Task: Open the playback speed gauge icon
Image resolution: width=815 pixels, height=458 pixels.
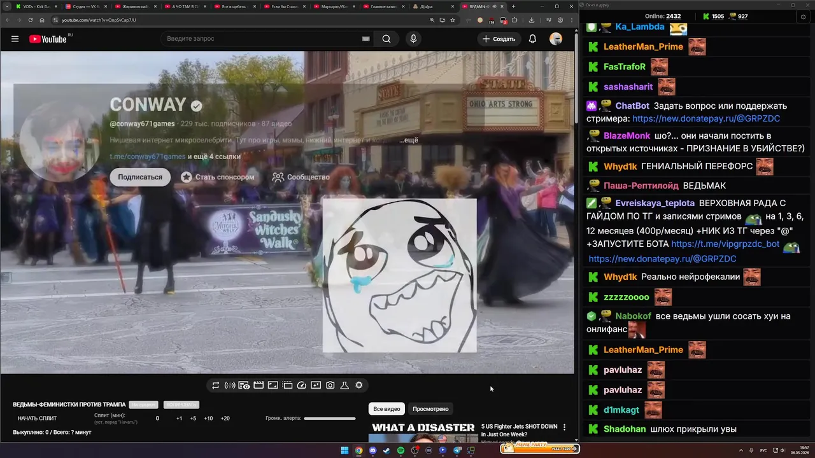Action: pyautogui.click(x=302, y=385)
